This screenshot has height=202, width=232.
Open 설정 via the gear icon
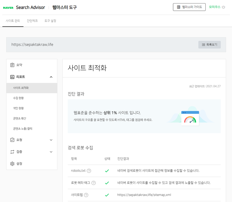coord(12,164)
